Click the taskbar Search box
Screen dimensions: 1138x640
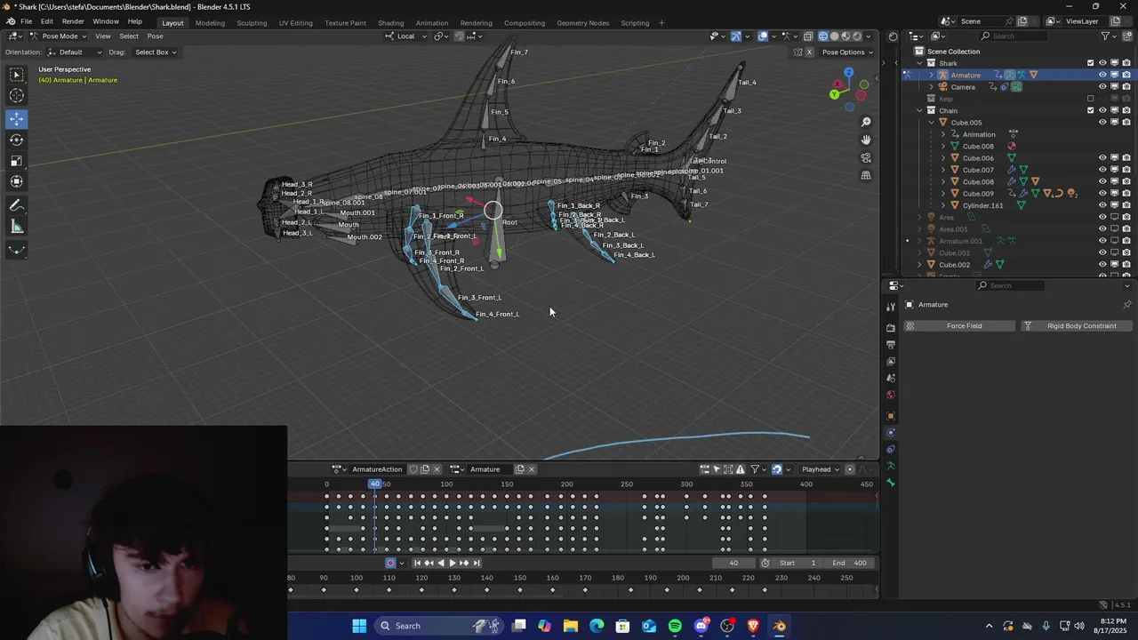pos(439,626)
